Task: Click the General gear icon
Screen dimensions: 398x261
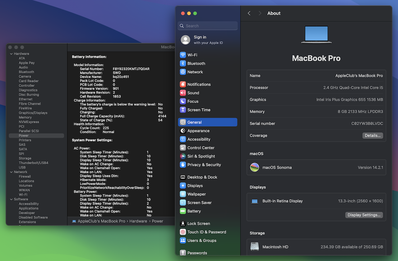Action: pos(183,122)
